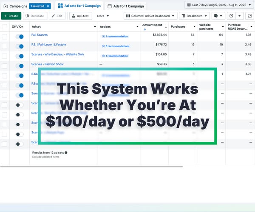
Task: Toggle the Scarves - Fashion Show ad set
Action: [20, 66]
